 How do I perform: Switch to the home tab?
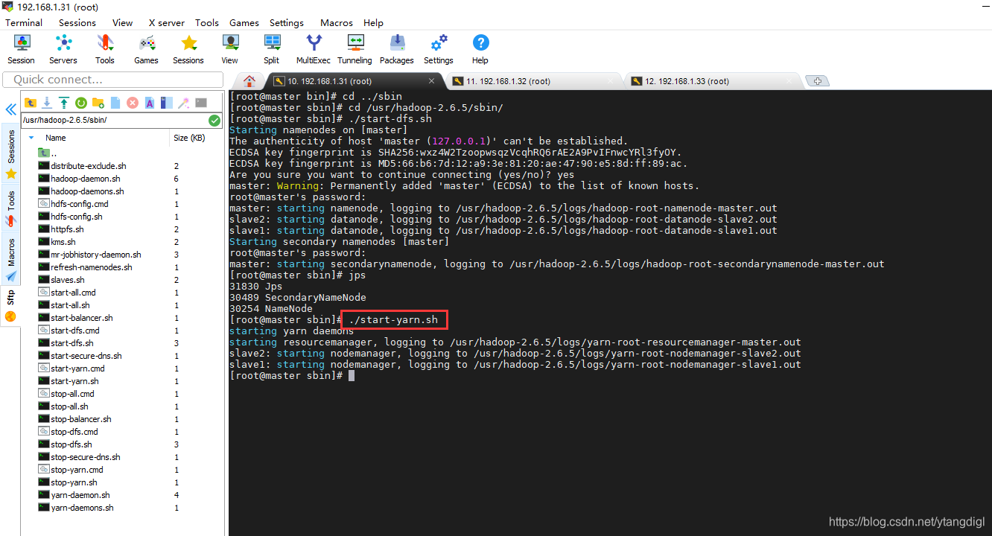point(249,81)
